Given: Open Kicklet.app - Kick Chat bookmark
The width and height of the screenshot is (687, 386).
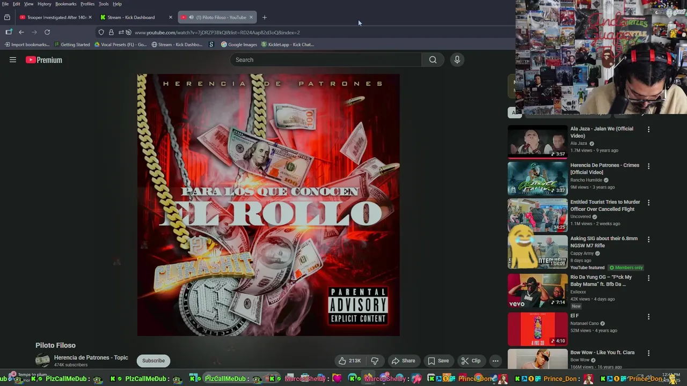Looking at the screenshot, I should coord(287,44).
